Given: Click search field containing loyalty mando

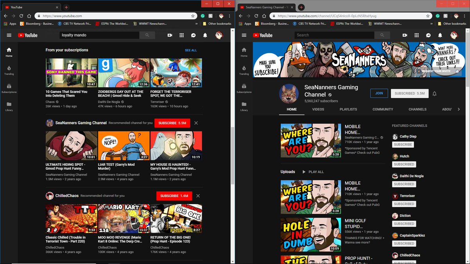Looking at the screenshot, I should click(99, 35).
